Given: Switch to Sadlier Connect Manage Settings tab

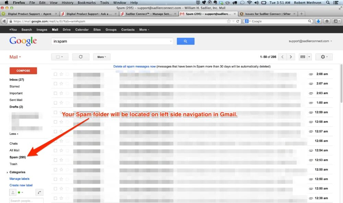Looking at the screenshot, I should (x=149, y=14).
